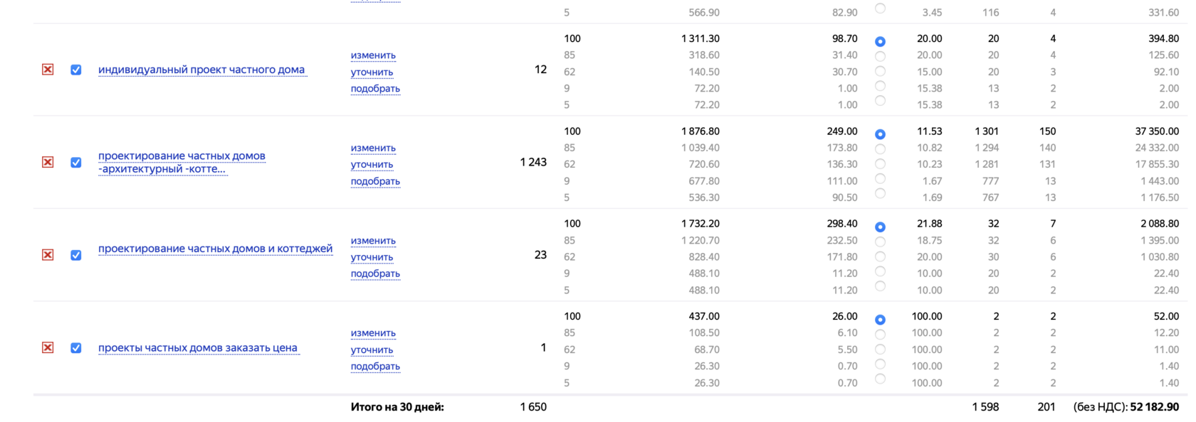Remove keyword 'индивидуальный проект частного дома' with red X
1196x422 pixels.
tap(48, 70)
